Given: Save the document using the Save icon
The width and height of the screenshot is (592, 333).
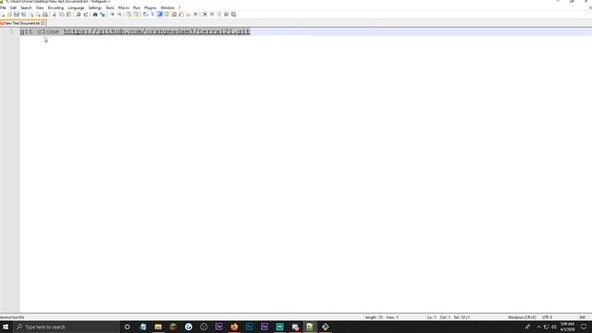Looking at the screenshot, I should pos(17,15).
